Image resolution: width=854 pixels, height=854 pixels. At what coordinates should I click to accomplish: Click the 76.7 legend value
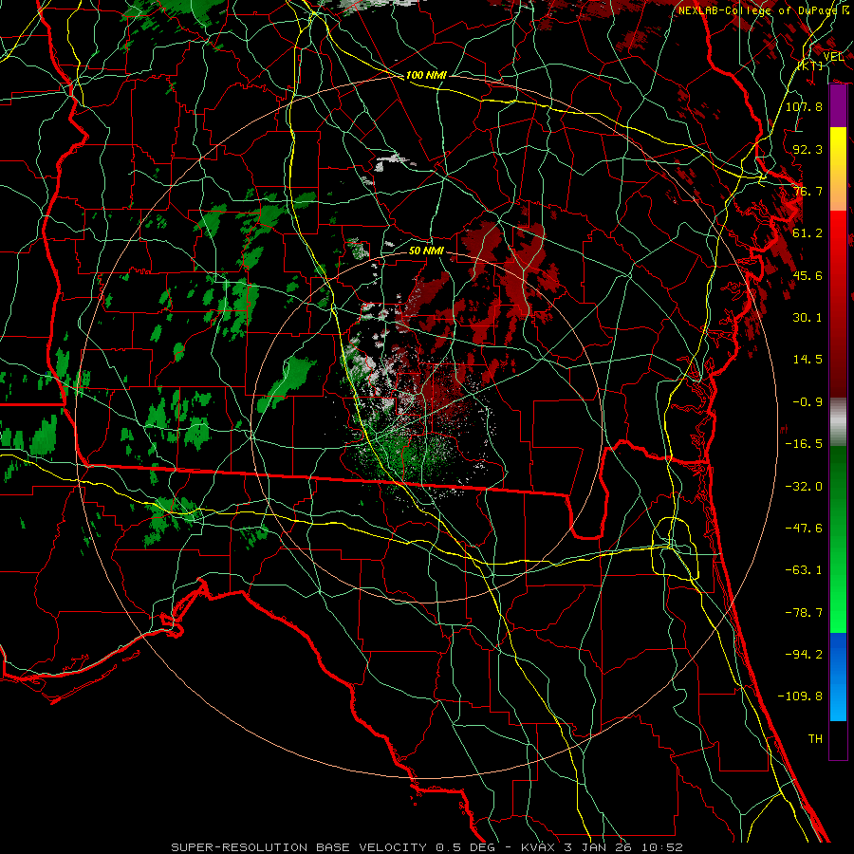808,191
